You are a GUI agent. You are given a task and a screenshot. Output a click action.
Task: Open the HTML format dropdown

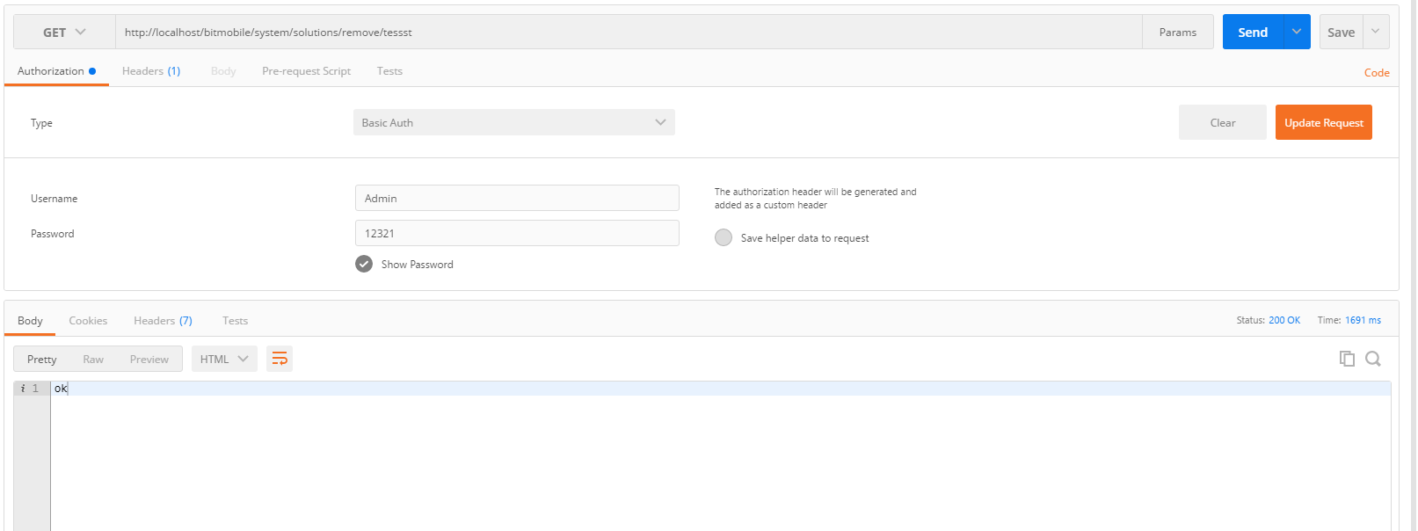pos(224,359)
